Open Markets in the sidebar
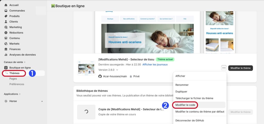264x124 pixels. [x=14, y=44]
